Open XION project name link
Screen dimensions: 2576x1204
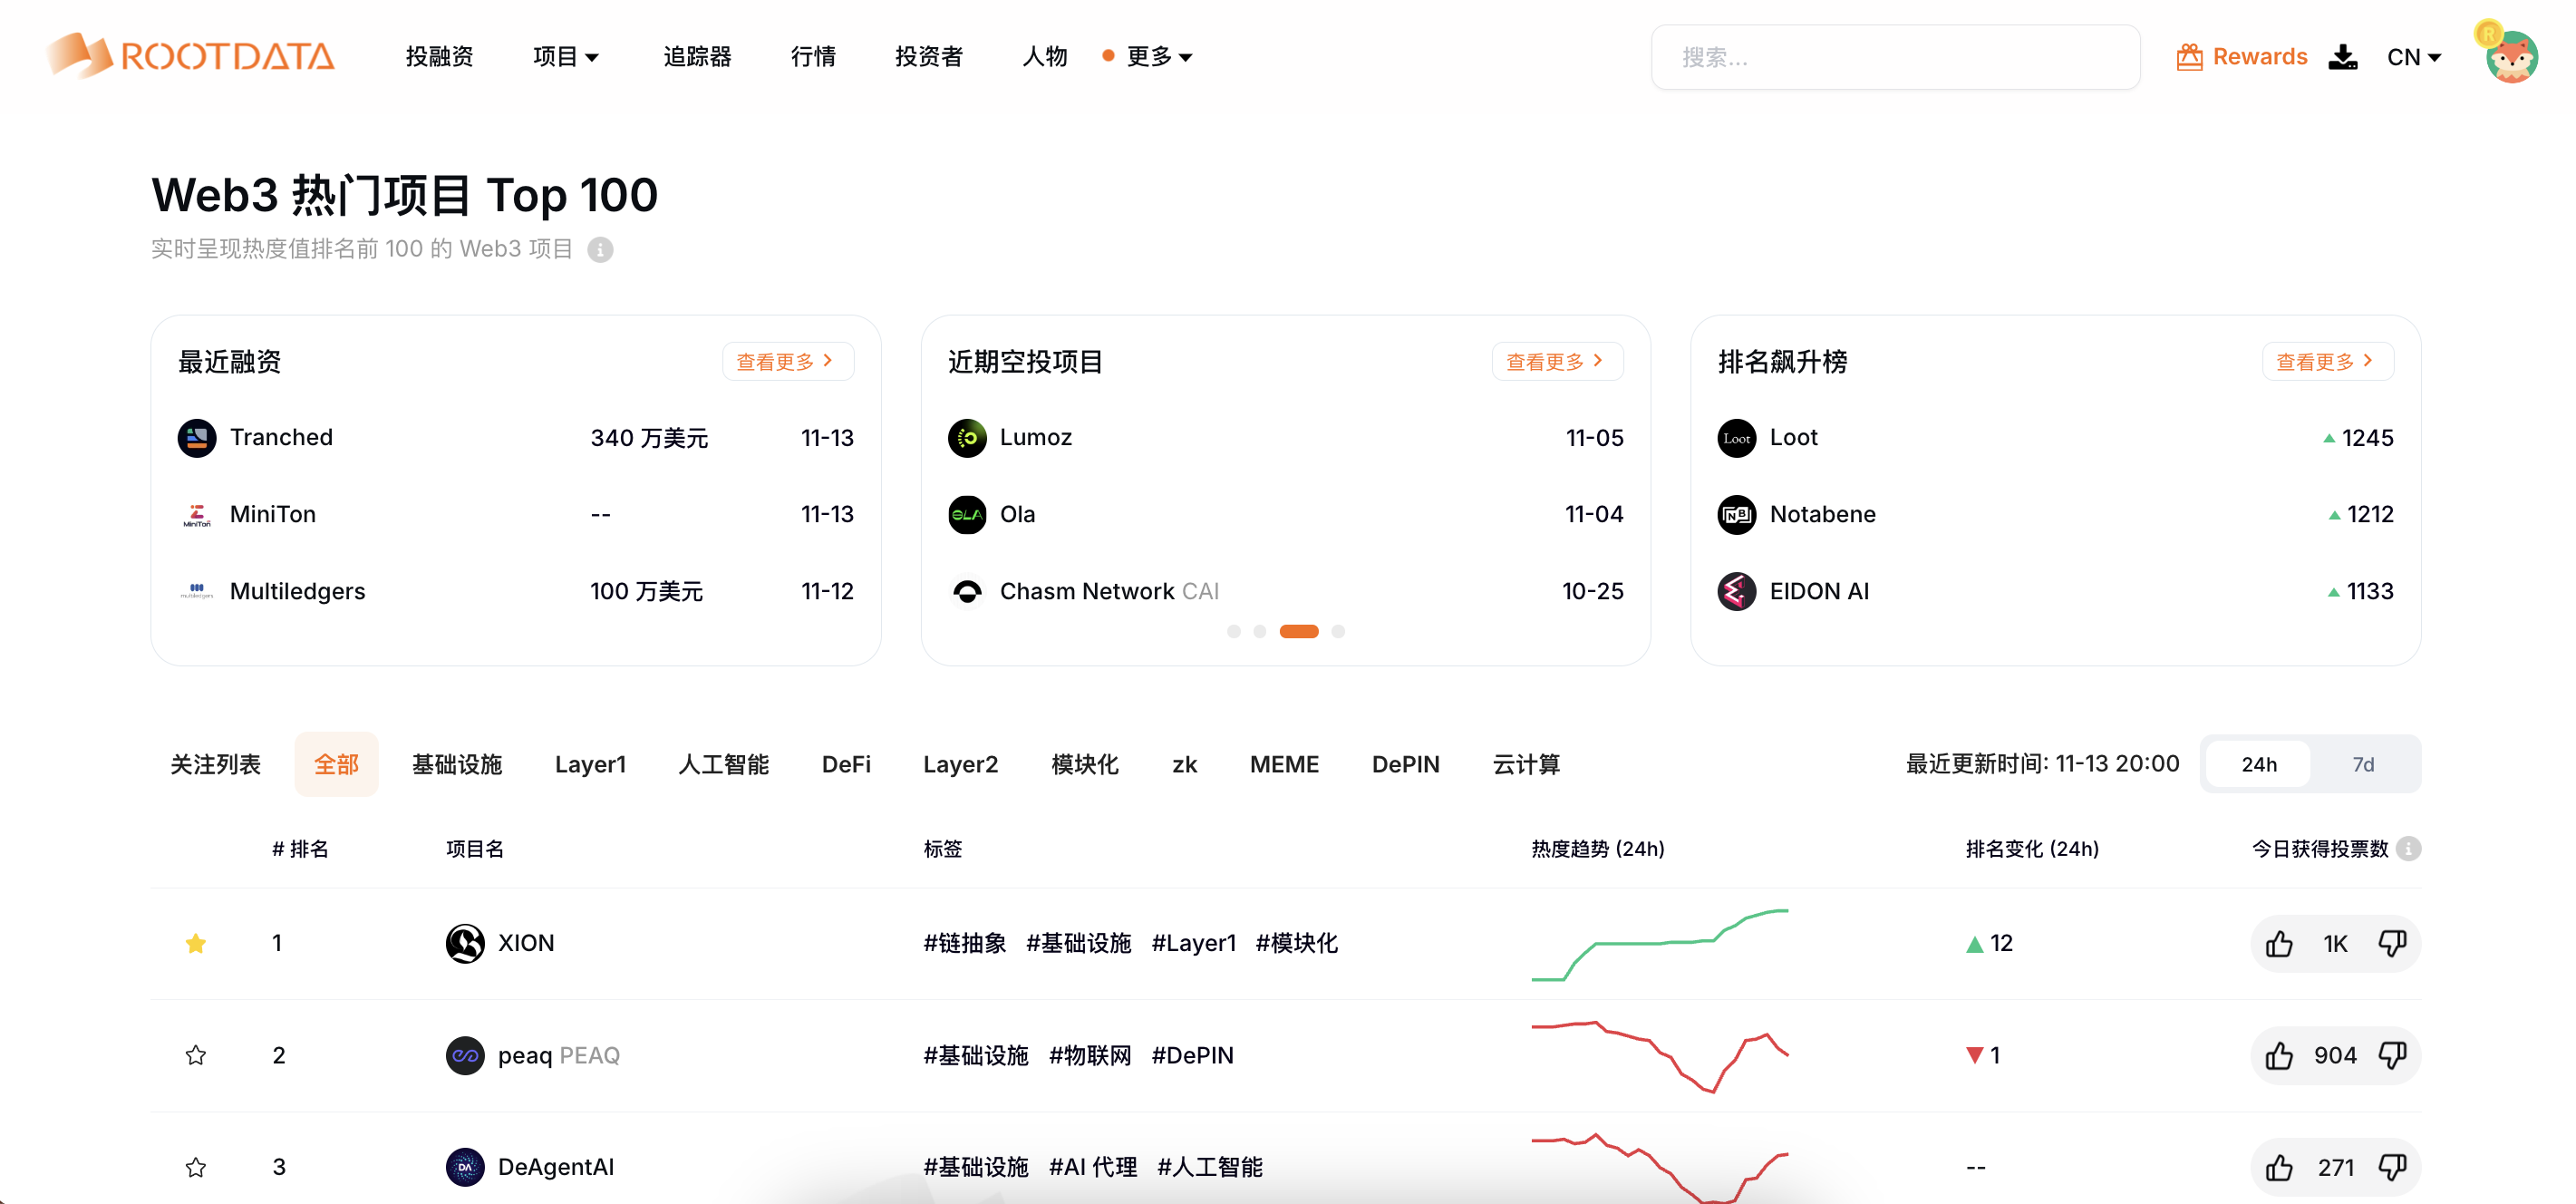[x=526, y=943]
